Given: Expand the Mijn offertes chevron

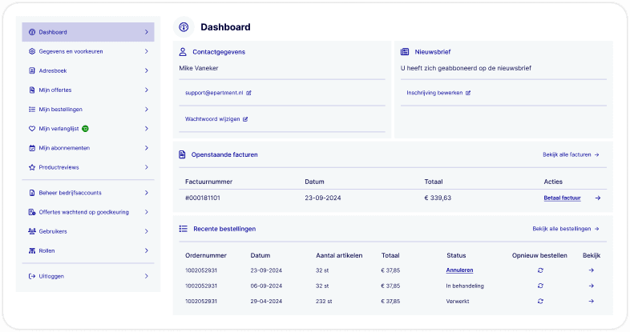Looking at the screenshot, I should [x=146, y=90].
